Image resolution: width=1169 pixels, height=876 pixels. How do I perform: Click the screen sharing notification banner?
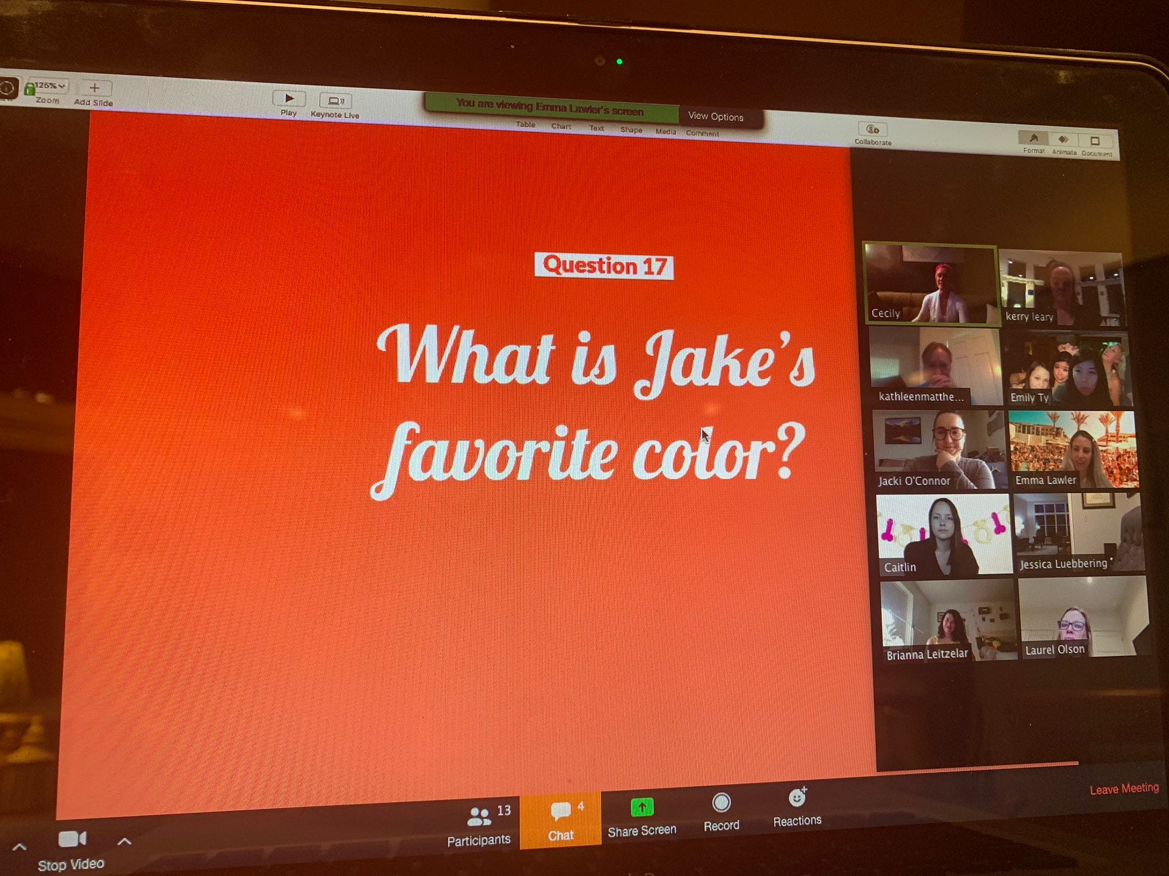click(x=551, y=108)
